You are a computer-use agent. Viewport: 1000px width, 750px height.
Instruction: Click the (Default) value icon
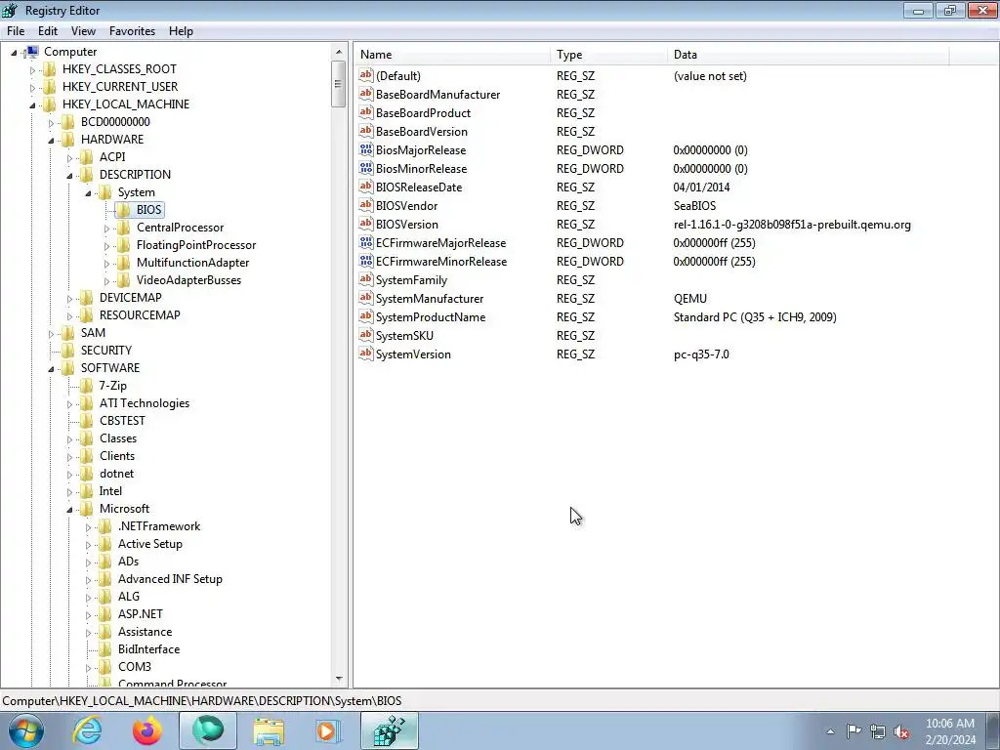click(365, 75)
